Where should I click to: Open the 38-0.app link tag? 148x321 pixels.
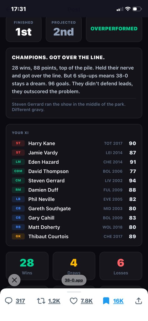point(74,280)
